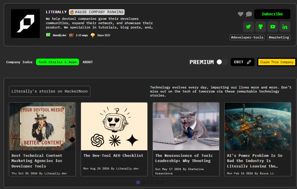
Task: Click the #4638 Company Ranking badge
Action: point(97,12)
